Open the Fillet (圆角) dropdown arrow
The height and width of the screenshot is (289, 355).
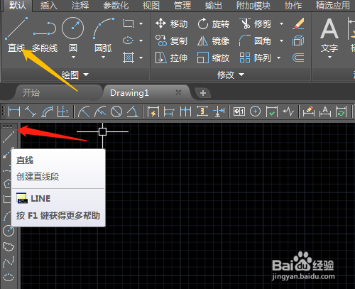(281, 40)
